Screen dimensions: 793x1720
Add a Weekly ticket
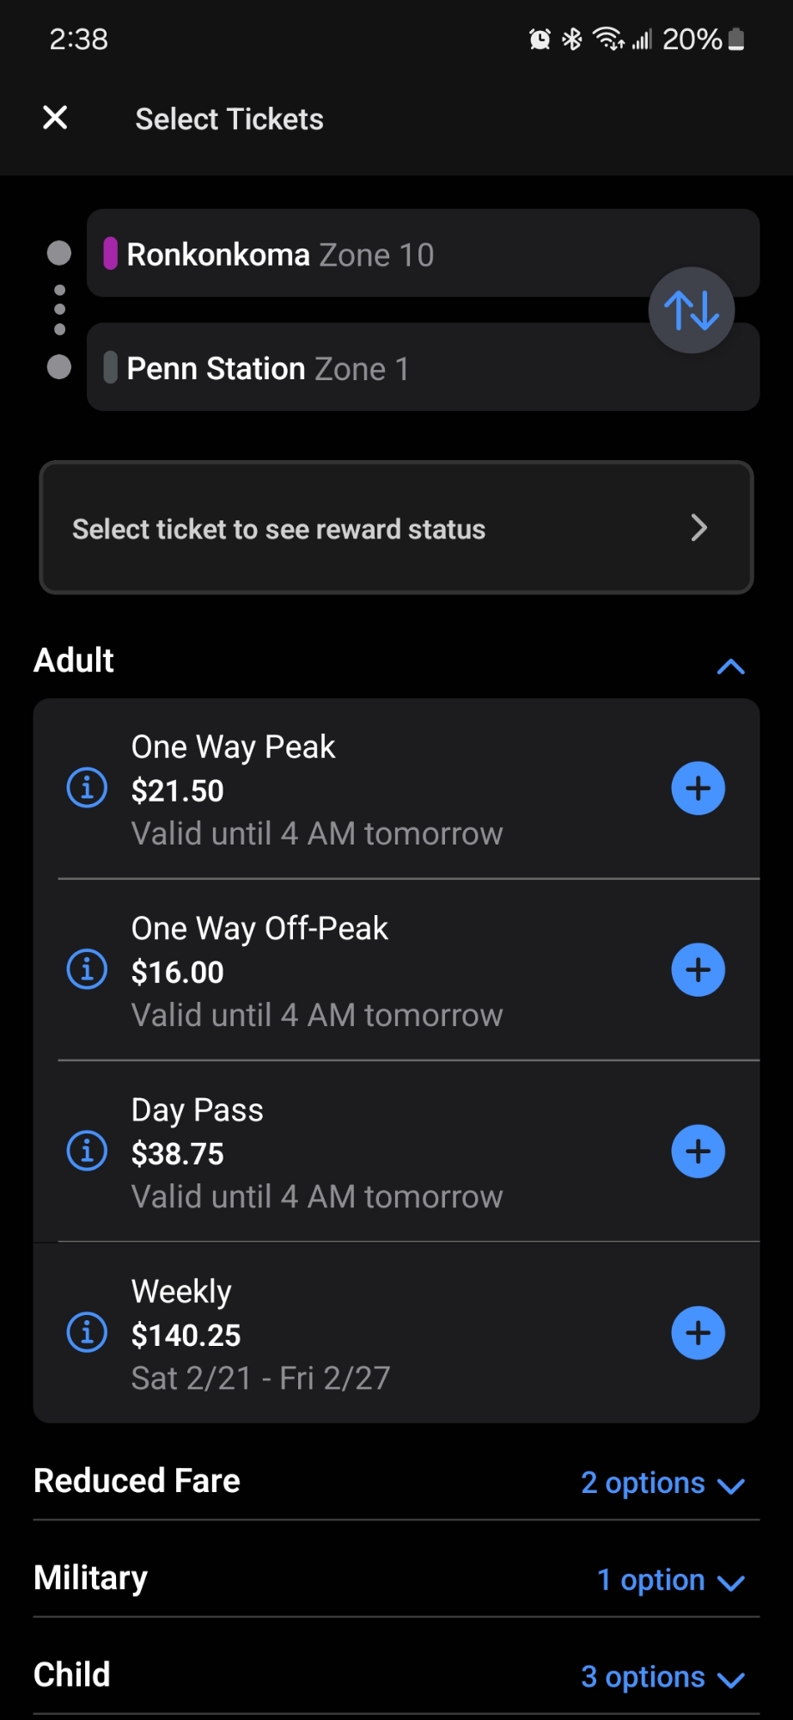698,1333
